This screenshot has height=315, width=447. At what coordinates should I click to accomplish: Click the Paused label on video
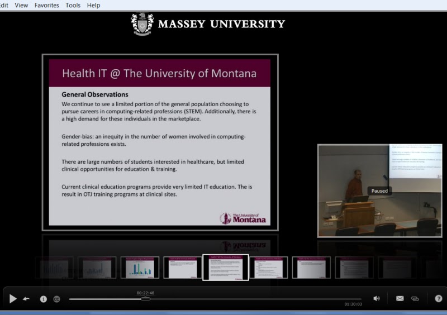[379, 191]
